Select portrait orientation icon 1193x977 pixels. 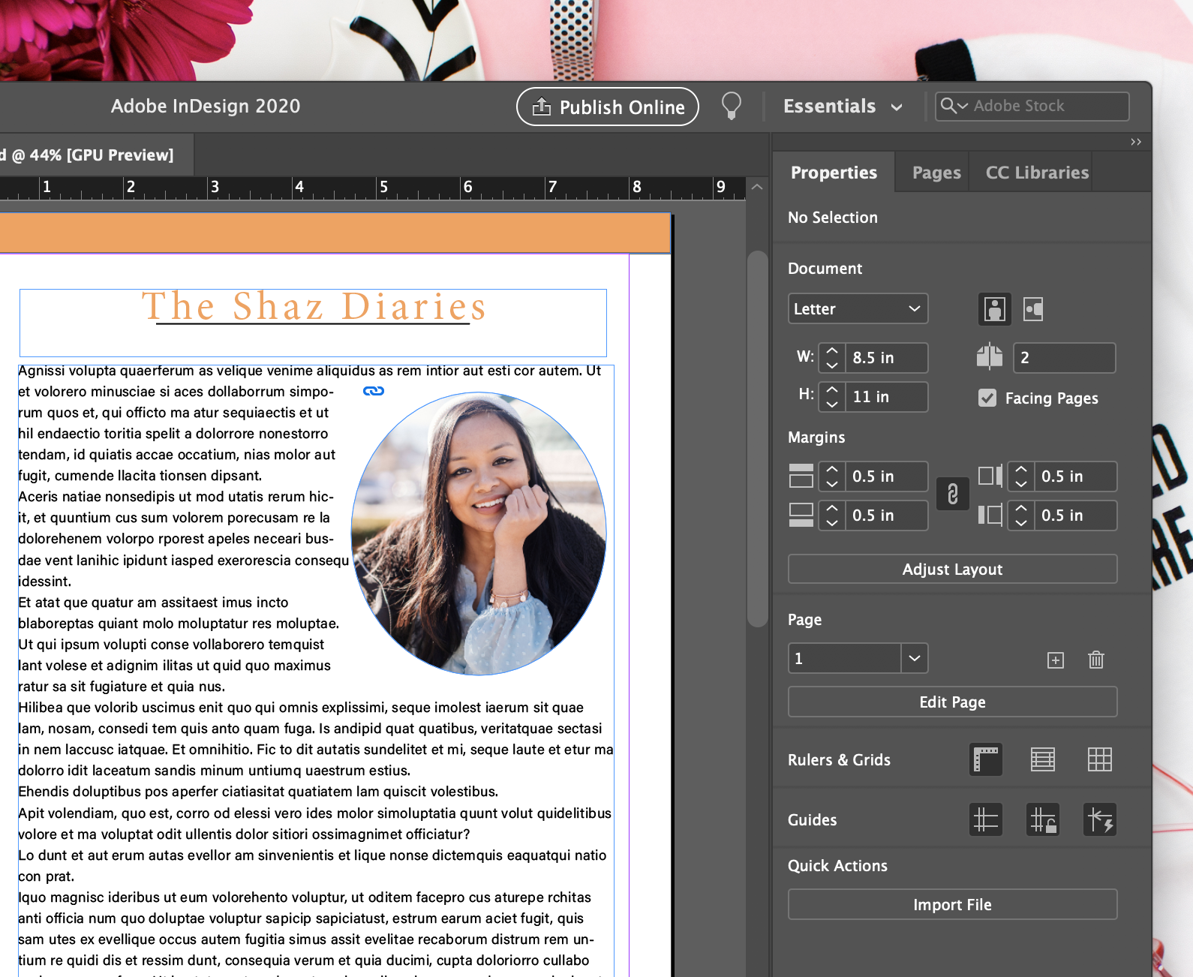pyautogui.click(x=995, y=309)
